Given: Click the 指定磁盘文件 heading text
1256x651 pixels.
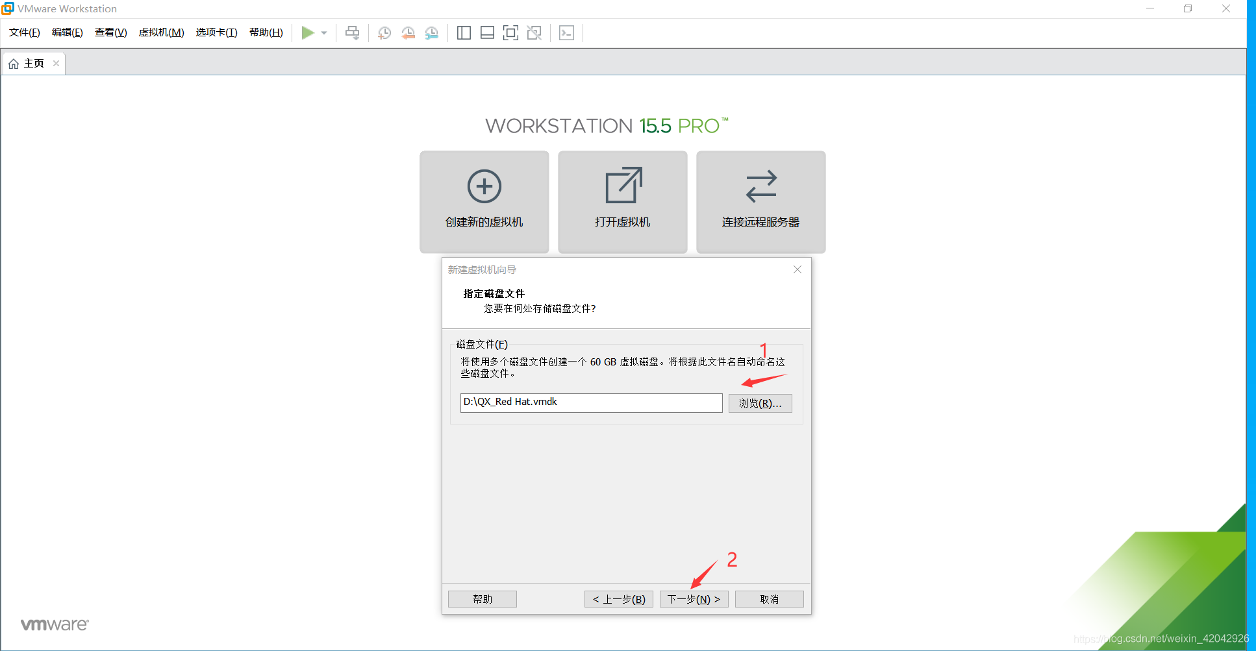Looking at the screenshot, I should (x=494, y=294).
